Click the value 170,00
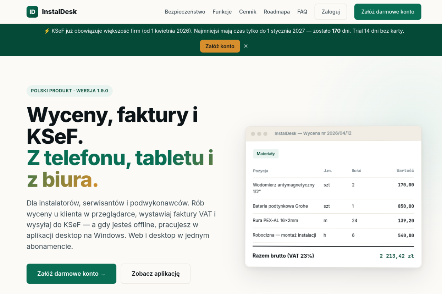The image size is (442, 294). pyautogui.click(x=406, y=185)
